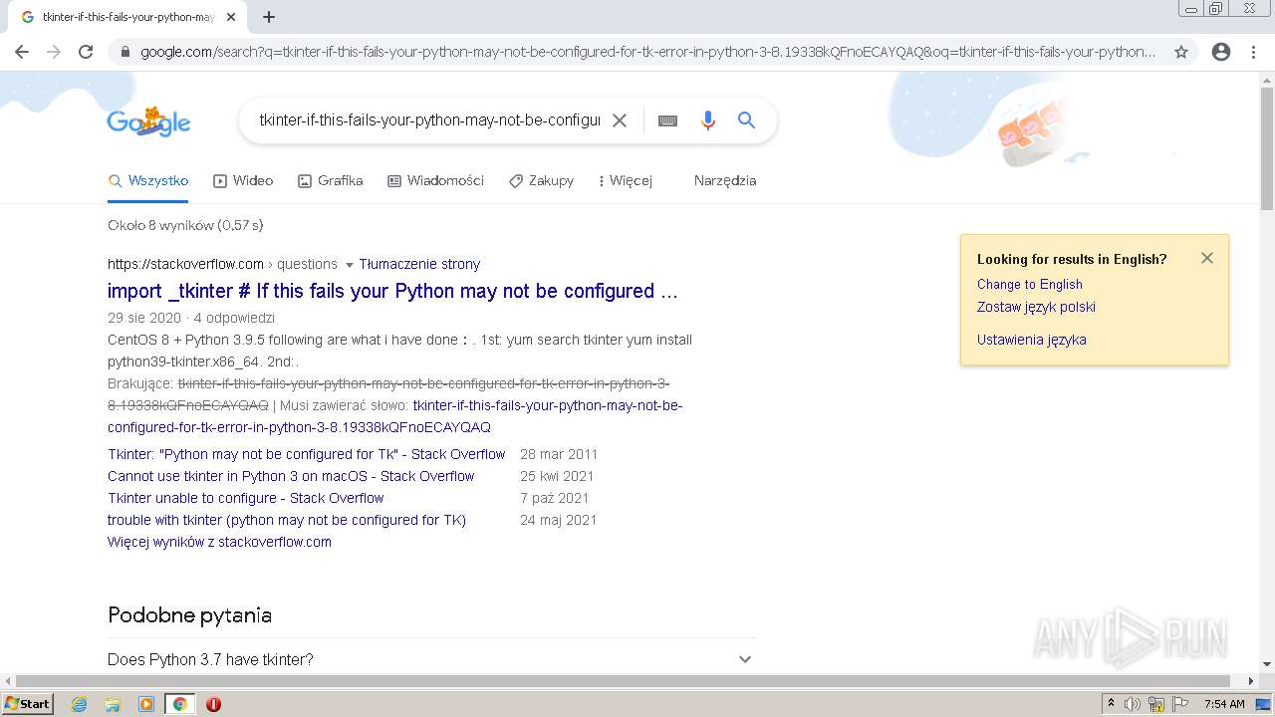Submit search with magnifying glass icon
This screenshot has width=1275, height=717.
(x=746, y=120)
